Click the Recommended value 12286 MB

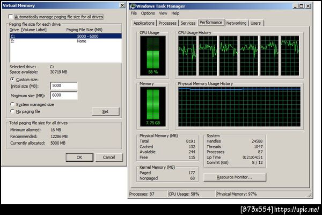[59, 137]
